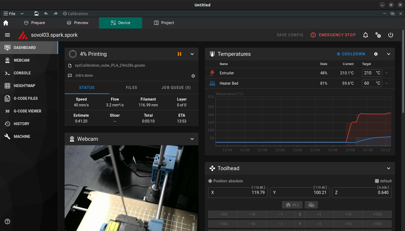The height and width of the screenshot is (231, 405).
Task: Collapse the Toolhead panel
Action: click(x=389, y=168)
